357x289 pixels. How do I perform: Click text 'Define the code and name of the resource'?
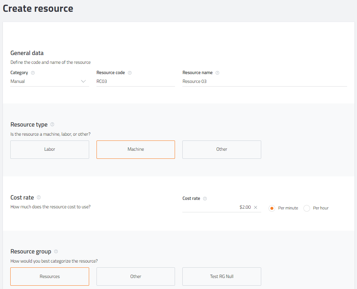(51, 62)
